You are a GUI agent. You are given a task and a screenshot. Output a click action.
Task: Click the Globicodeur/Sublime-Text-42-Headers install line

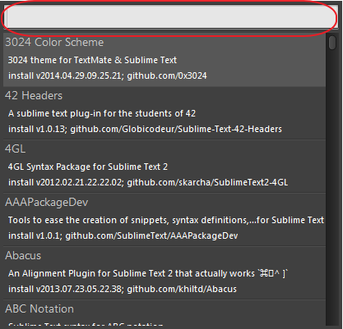tap(145, 129)
